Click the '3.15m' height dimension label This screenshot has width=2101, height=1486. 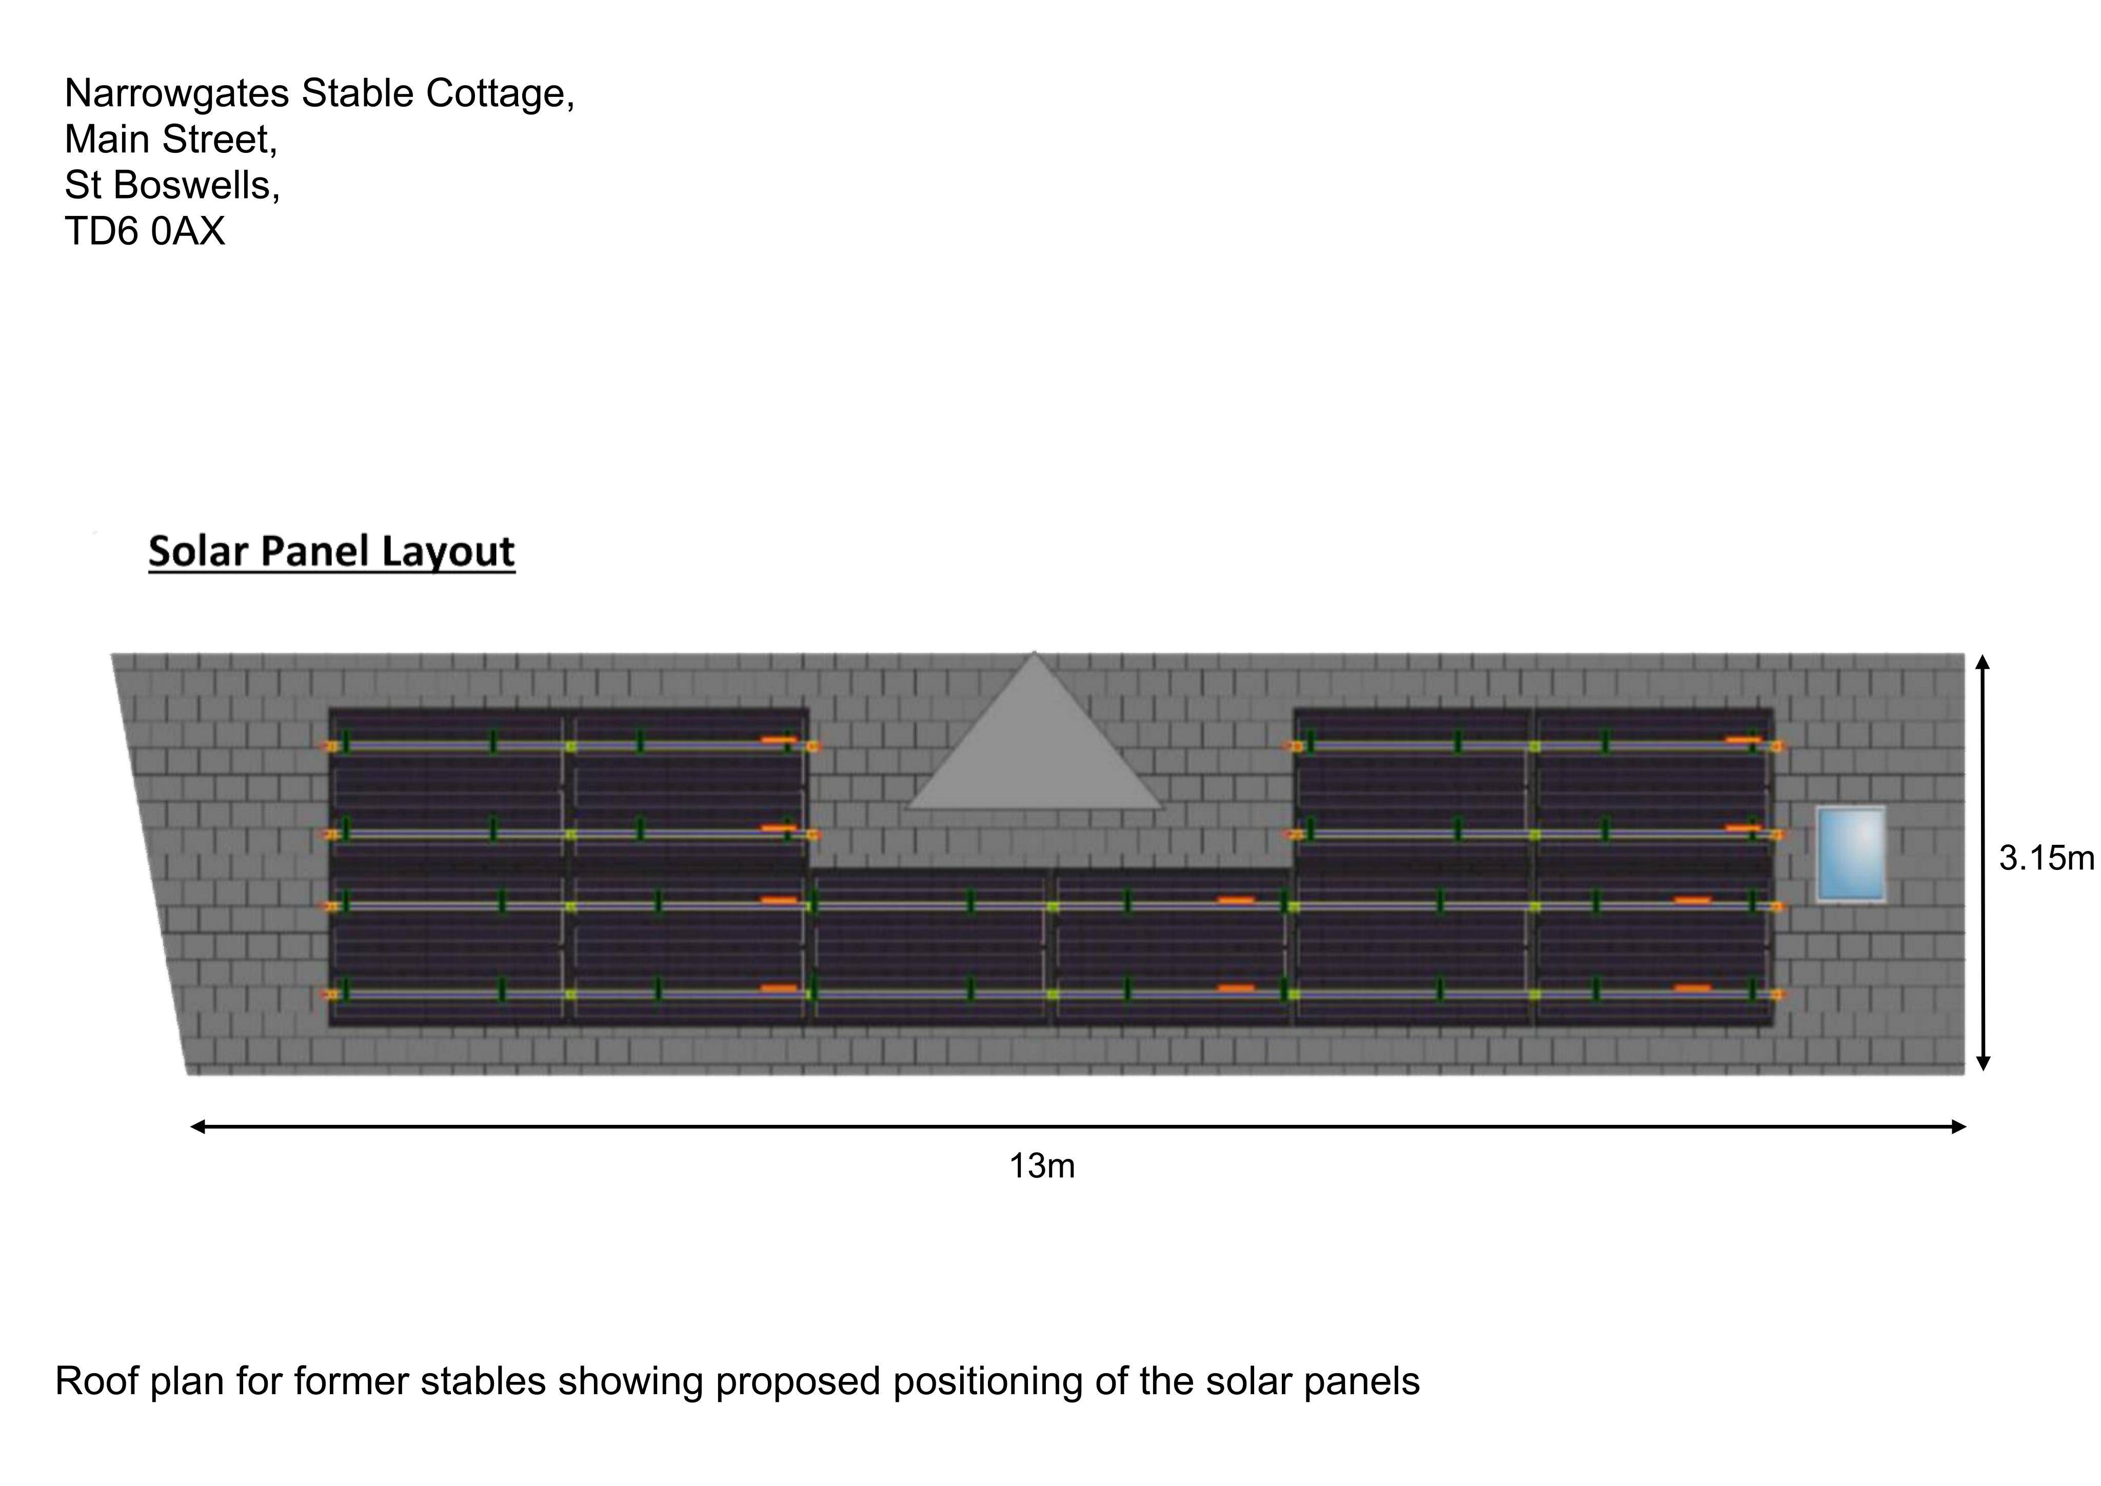coord(2046,858)
